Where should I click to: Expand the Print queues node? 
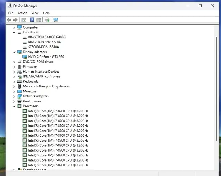coord(14,101)
